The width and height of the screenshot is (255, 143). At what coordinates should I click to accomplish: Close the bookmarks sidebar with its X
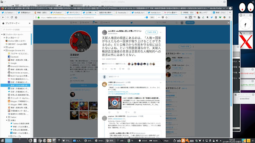pos(29,23)
